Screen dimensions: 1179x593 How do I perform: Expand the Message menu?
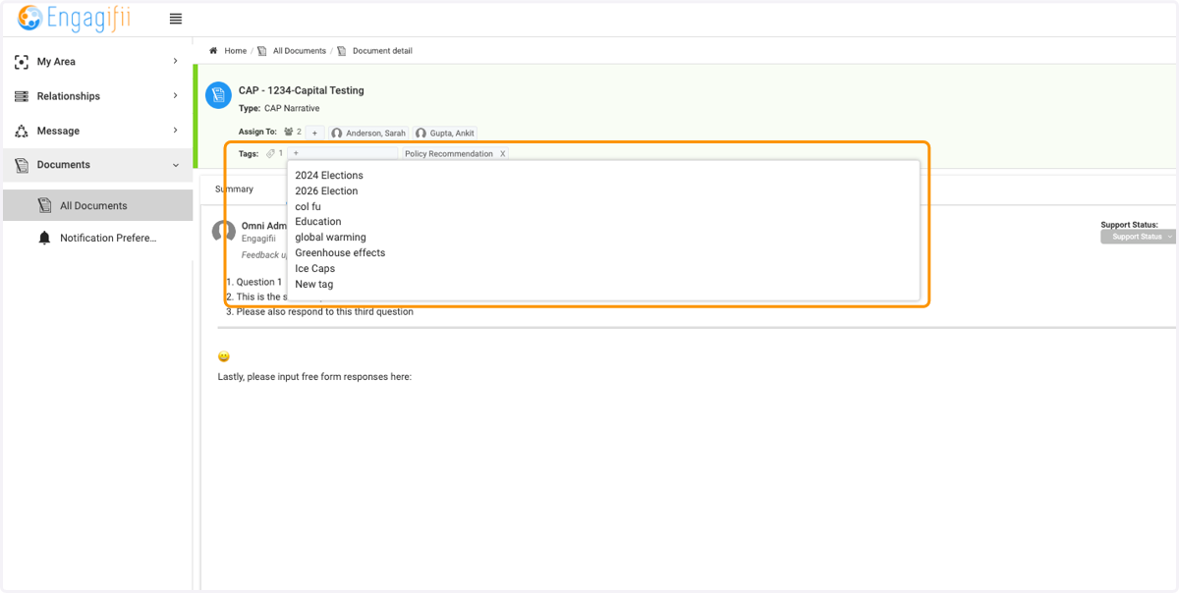point(175,131)
